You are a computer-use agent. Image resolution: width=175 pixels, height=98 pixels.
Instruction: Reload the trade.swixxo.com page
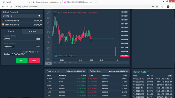(11, 7)
